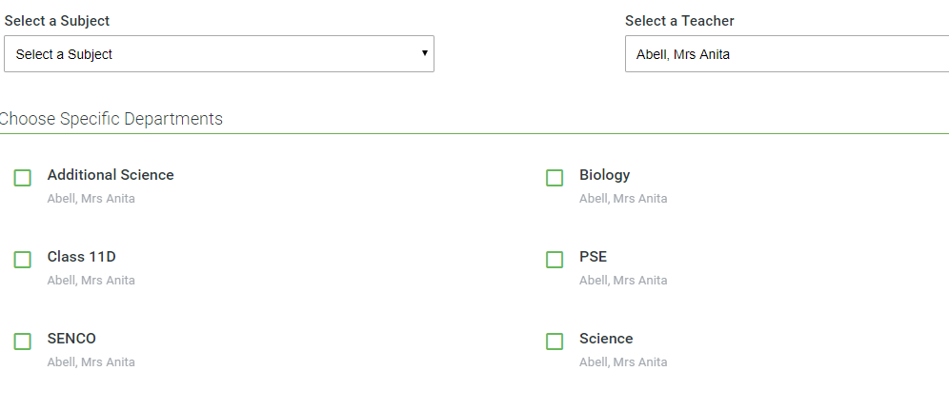Click the teacher name under Biology

pos(623,199)
